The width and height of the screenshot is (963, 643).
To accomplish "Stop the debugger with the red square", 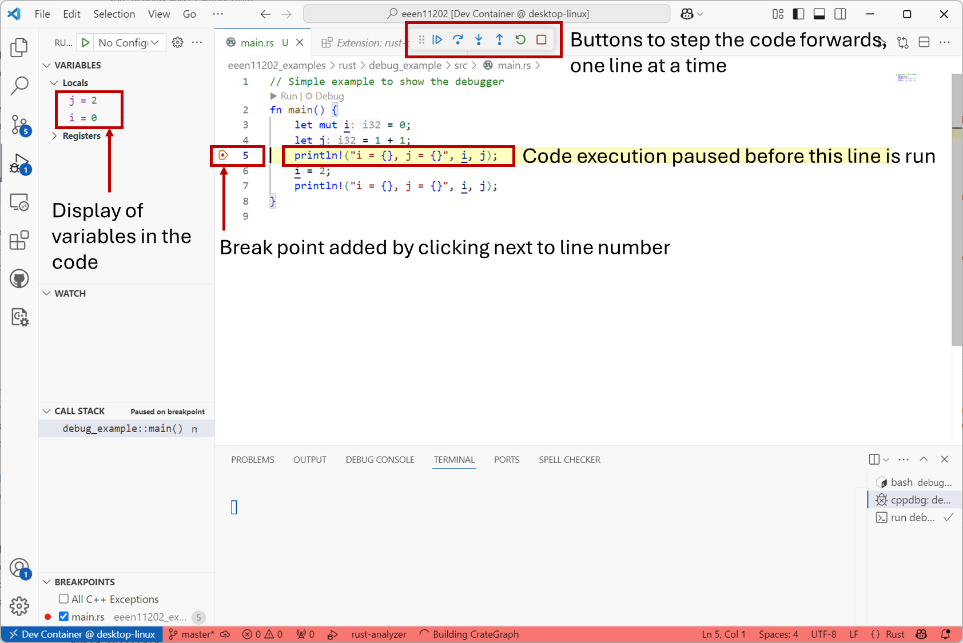I will (541, 39).
